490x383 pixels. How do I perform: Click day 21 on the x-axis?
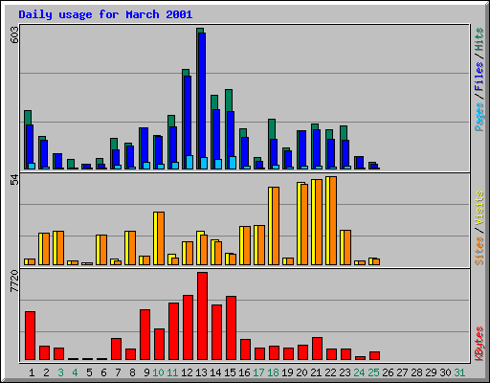pos(316,372)
